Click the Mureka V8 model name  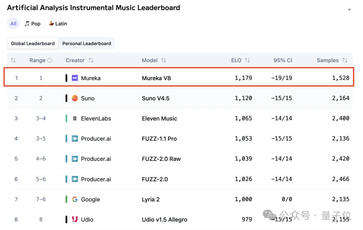[x=156, y=78]
